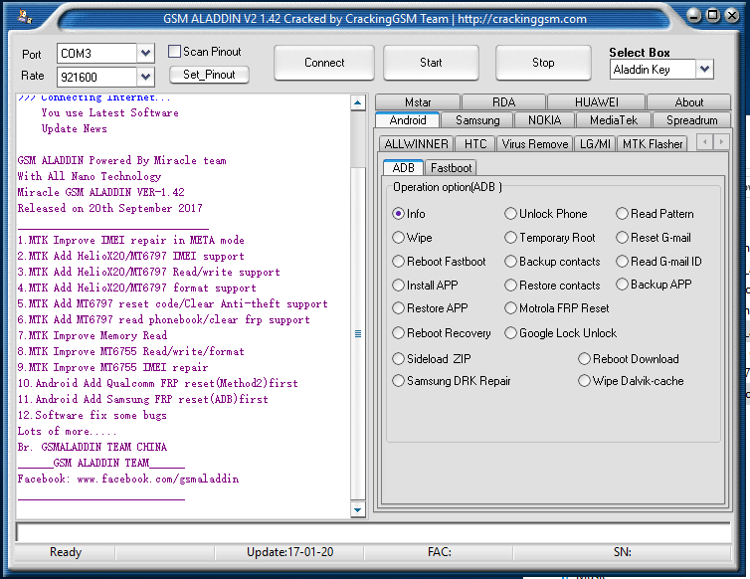This screenshot has height=579, width=750.
Task: Click the Ready status bar text
Action: [x=66, y=552]
